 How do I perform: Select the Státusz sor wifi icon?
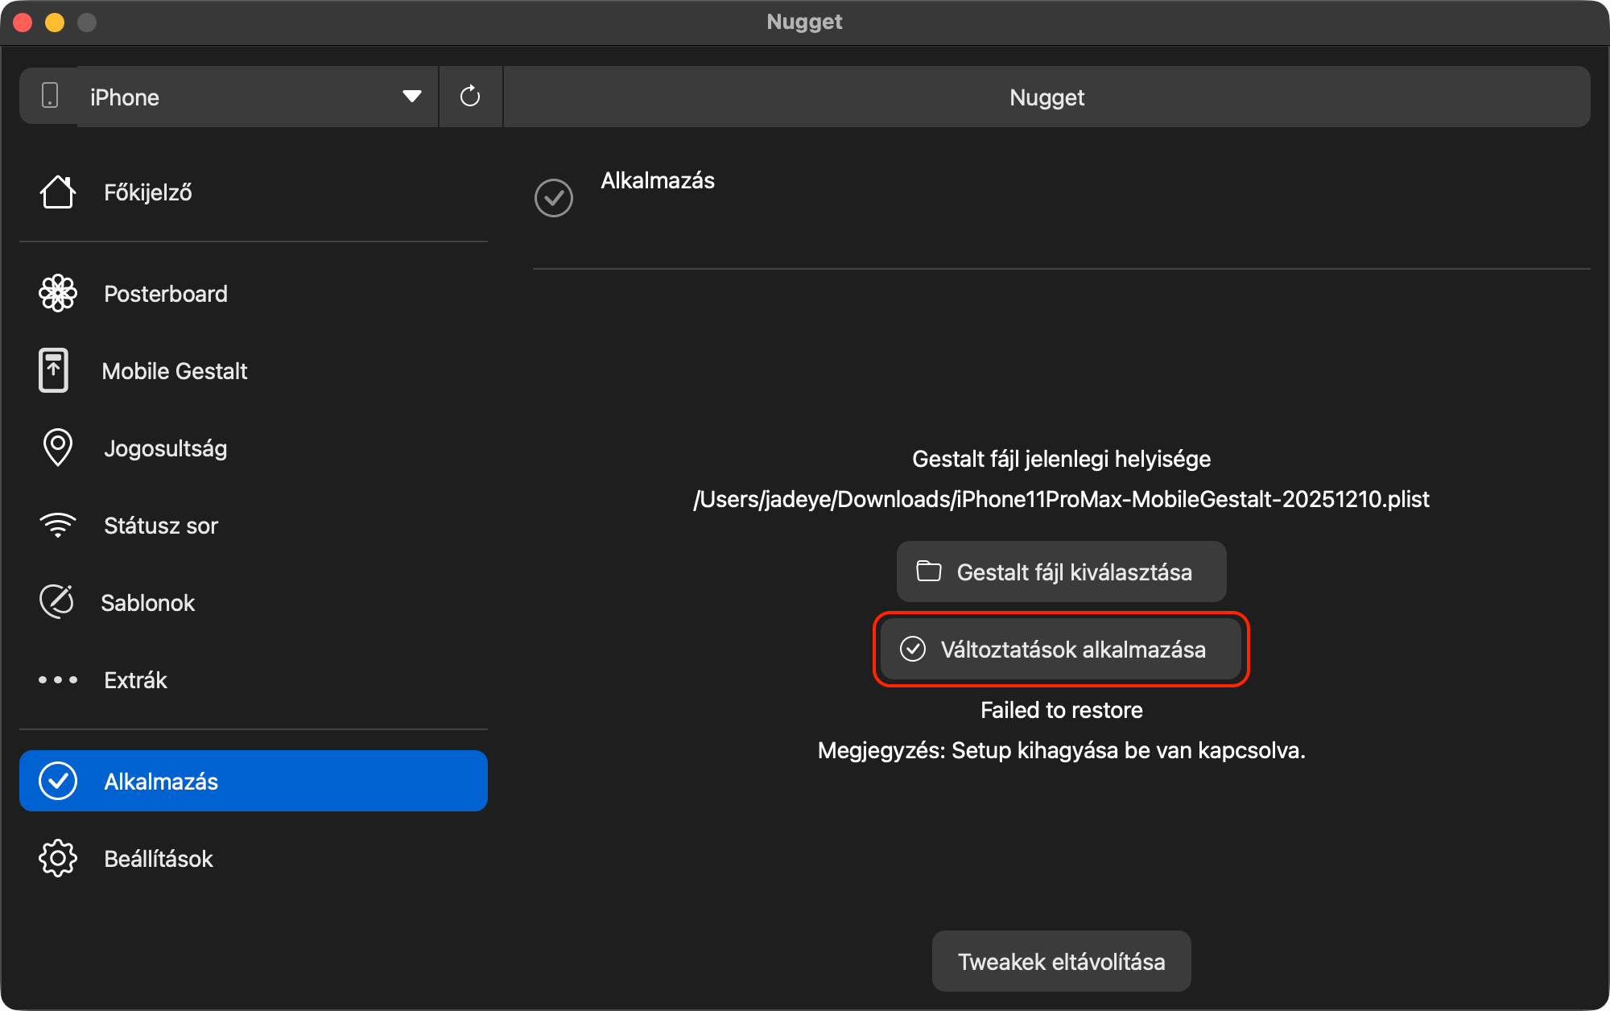click(x=58, y=526)
